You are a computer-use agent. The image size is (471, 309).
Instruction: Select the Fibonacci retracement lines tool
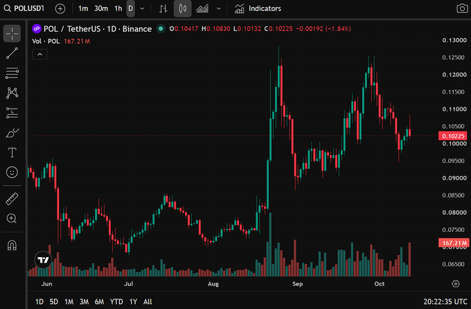click(12, 73)
